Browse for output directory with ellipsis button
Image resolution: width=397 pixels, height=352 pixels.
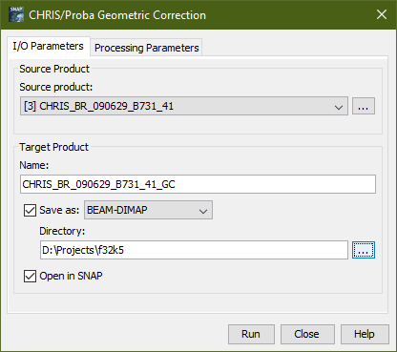(364, 250)
